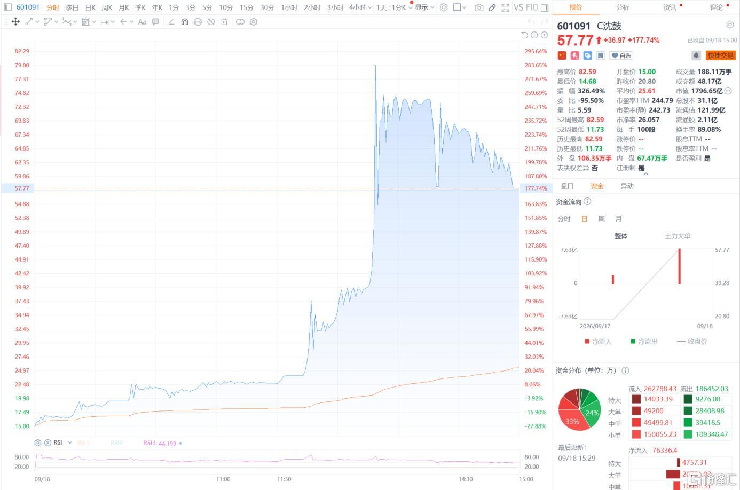Screen dimensions: 740x490
Task: Open the 1天:1分K range dropdown
Action: [x=395, y=7]
